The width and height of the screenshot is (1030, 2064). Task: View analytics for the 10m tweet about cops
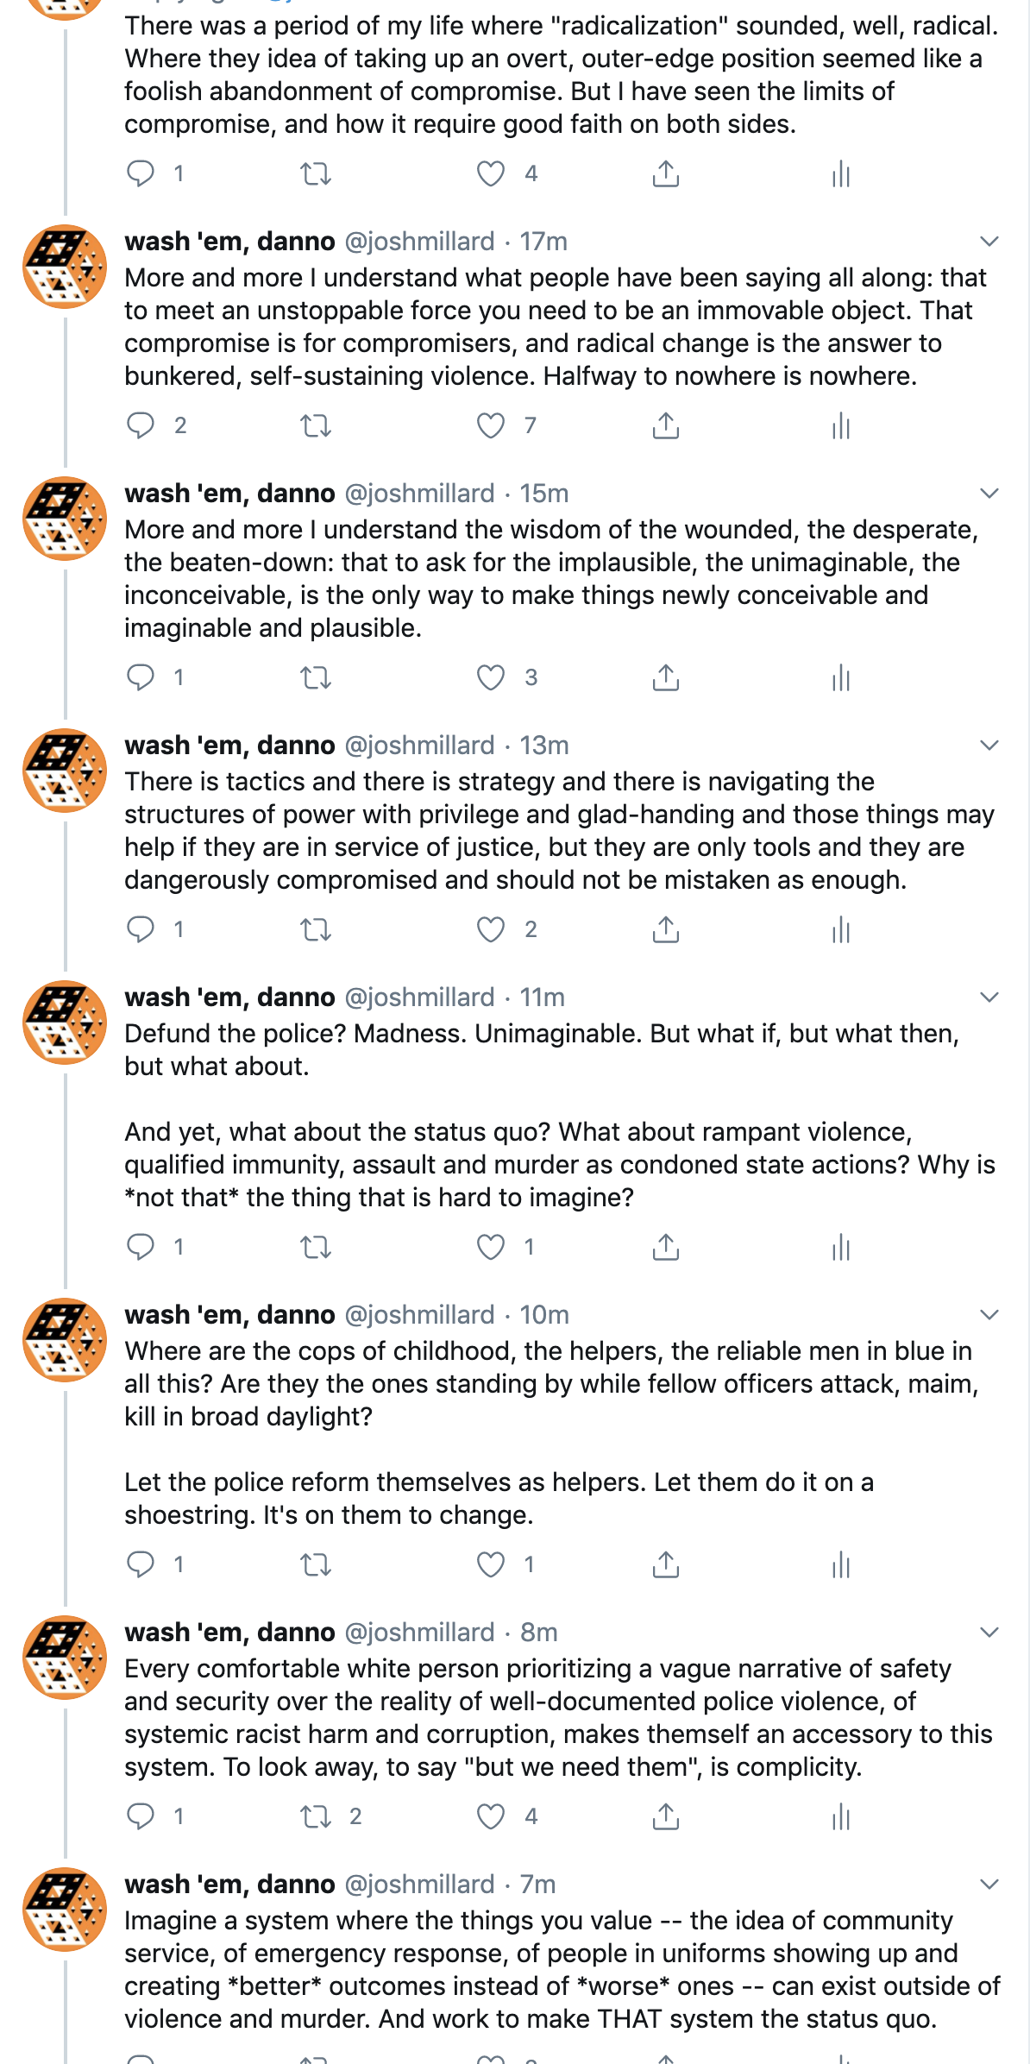tap(841, 1564)
